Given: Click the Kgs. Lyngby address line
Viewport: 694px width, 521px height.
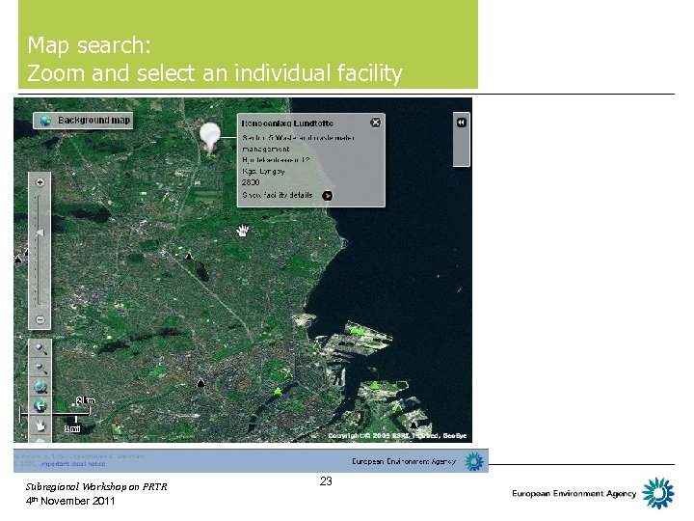Looking at the screenshot, I should pyautogui.click(x=263, y=172).
